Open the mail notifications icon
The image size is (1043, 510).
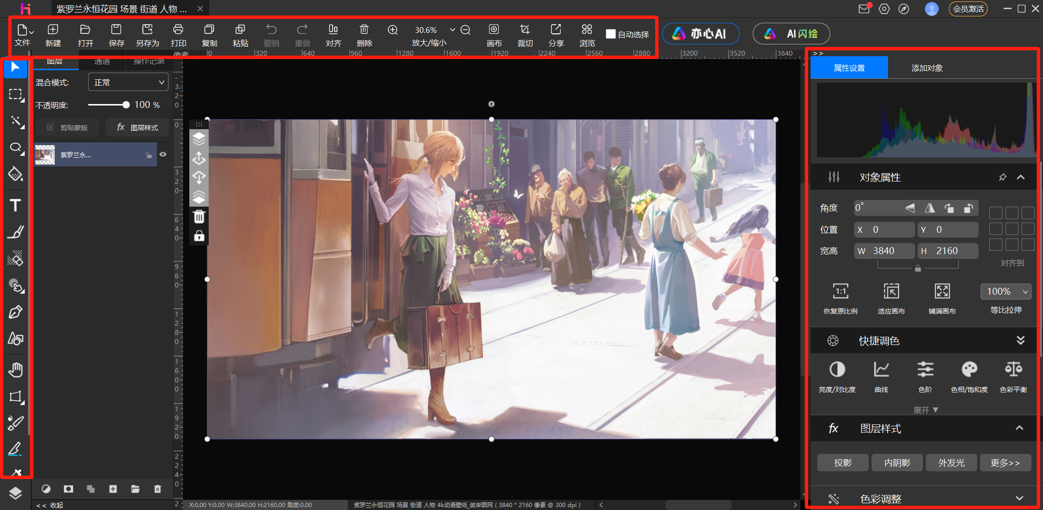click(x=864, y=9)
